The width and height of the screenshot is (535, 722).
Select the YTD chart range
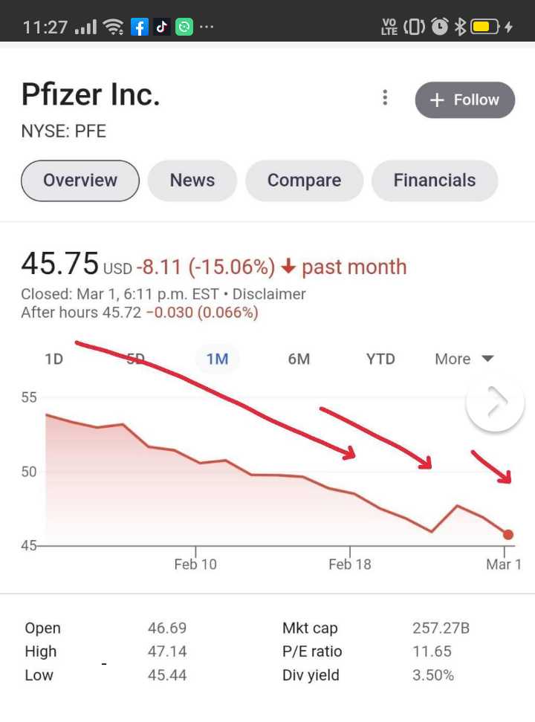tap(380, 359)
